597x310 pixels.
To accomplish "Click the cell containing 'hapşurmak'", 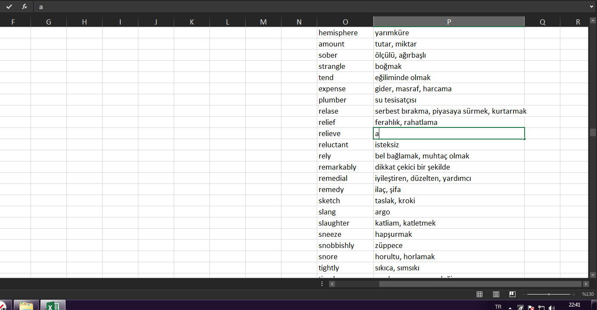I will click(449, 234).
